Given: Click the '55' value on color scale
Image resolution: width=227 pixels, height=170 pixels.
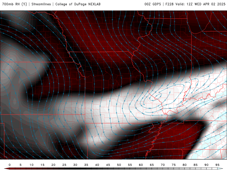Looking at the screenshot, I should (x=130, y=165).
